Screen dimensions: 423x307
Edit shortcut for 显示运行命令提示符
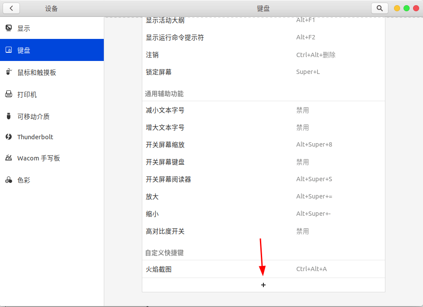(x=263, y=38)
